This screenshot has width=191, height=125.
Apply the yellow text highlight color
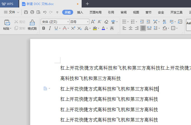click(x=95, y=28)
